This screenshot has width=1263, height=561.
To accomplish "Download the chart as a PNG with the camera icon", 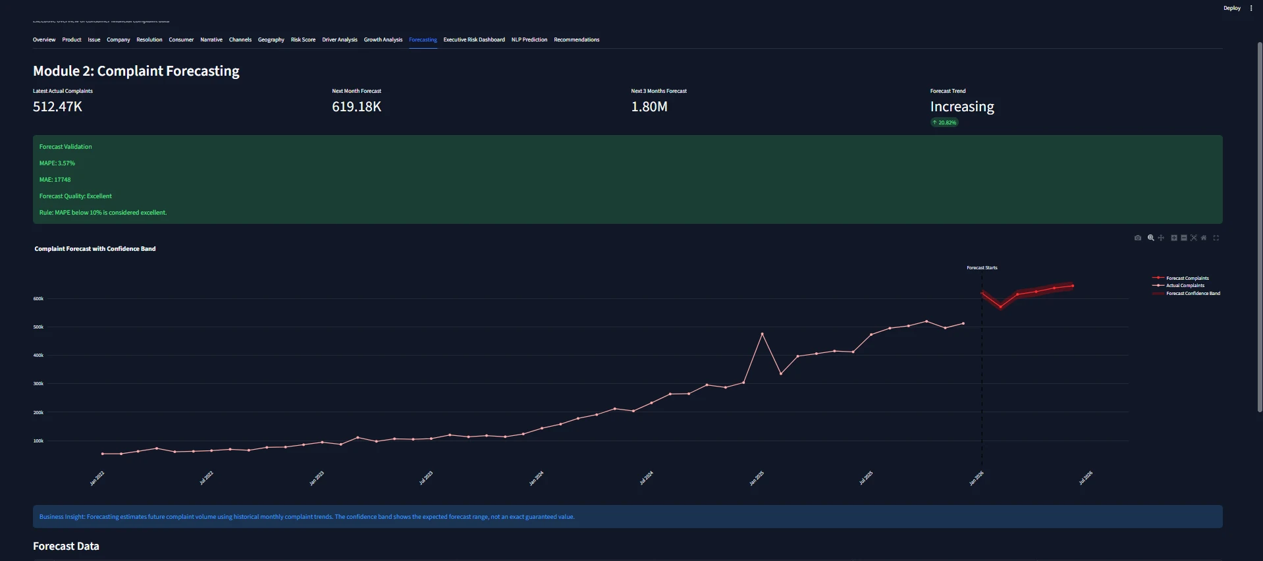I will point(1138,238).
